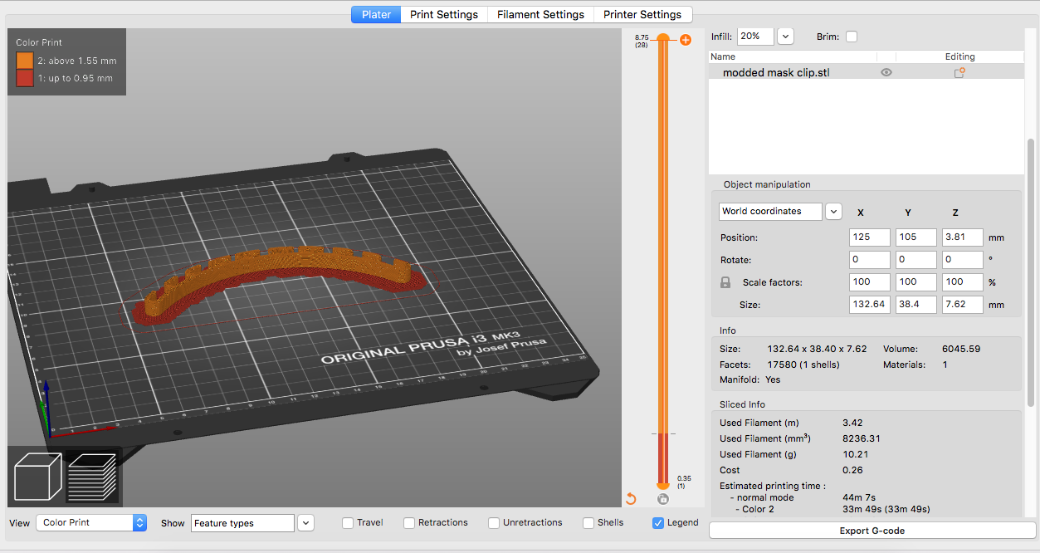The height and width of the screenshot is (553, 1040).
Task: Open the World coordinates dropdown arrow
Action: [x=833, y=212]
